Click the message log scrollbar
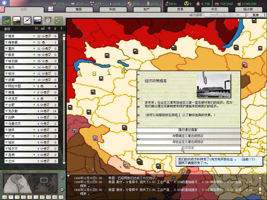 (260, 185)
